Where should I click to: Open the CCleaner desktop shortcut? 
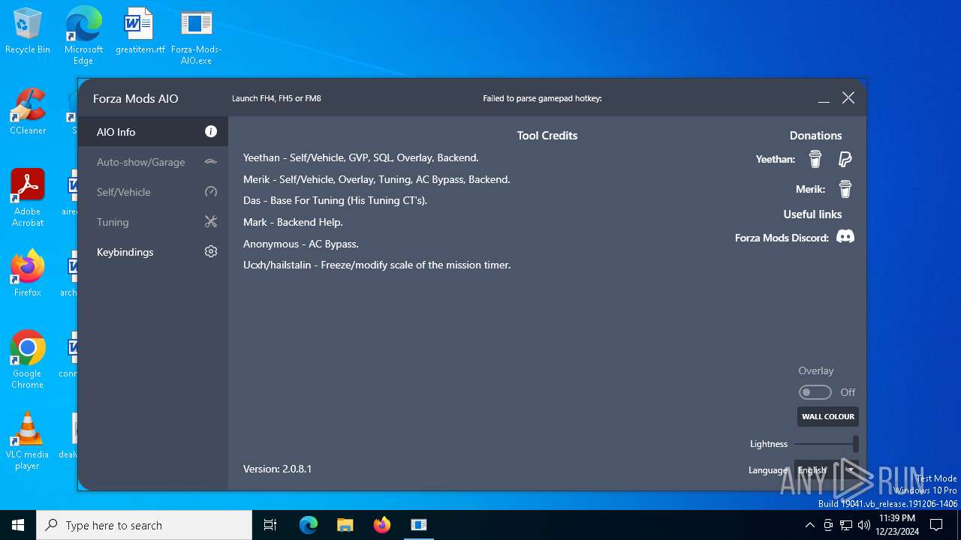28,112
